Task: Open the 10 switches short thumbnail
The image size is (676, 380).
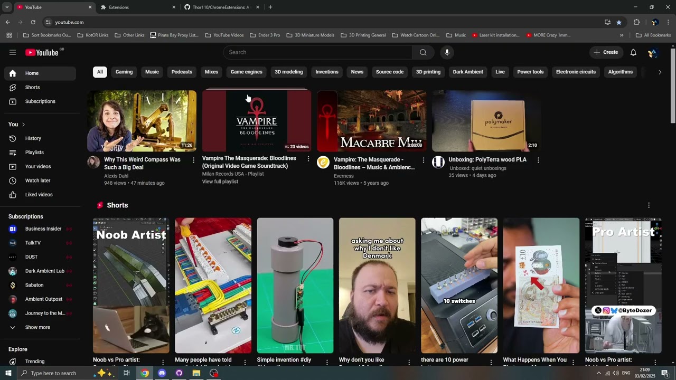Action: pyautogui.click(x=459, y=286)
